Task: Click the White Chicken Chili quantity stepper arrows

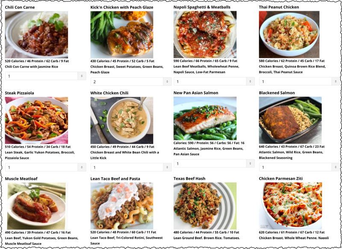Action: [x=167, y=167]
